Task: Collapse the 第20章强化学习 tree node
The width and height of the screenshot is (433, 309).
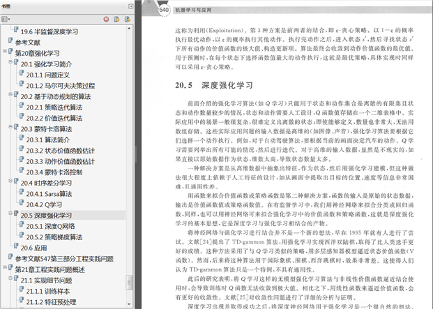Action: (x=5, y=51)
